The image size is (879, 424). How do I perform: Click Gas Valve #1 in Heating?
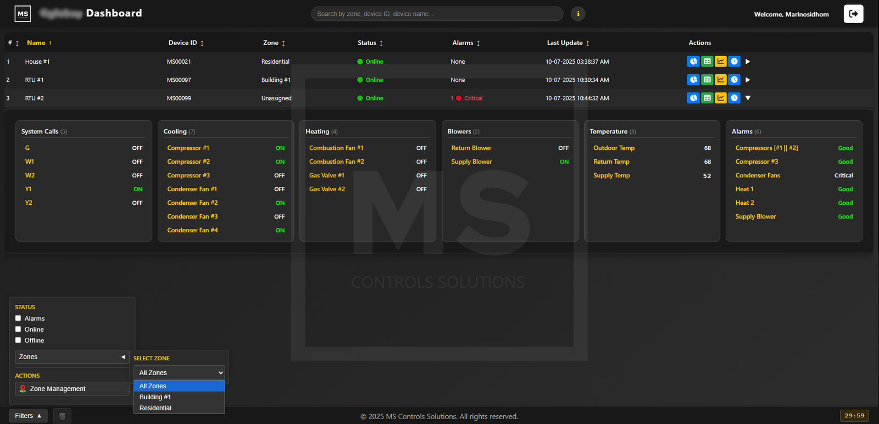pos(326,175)
